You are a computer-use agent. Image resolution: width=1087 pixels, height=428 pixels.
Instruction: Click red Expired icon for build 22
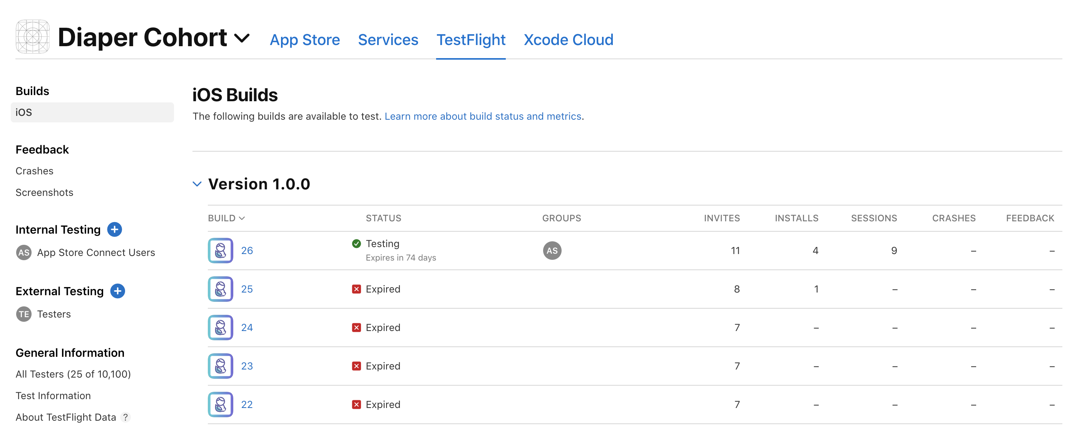pos(356,405)
